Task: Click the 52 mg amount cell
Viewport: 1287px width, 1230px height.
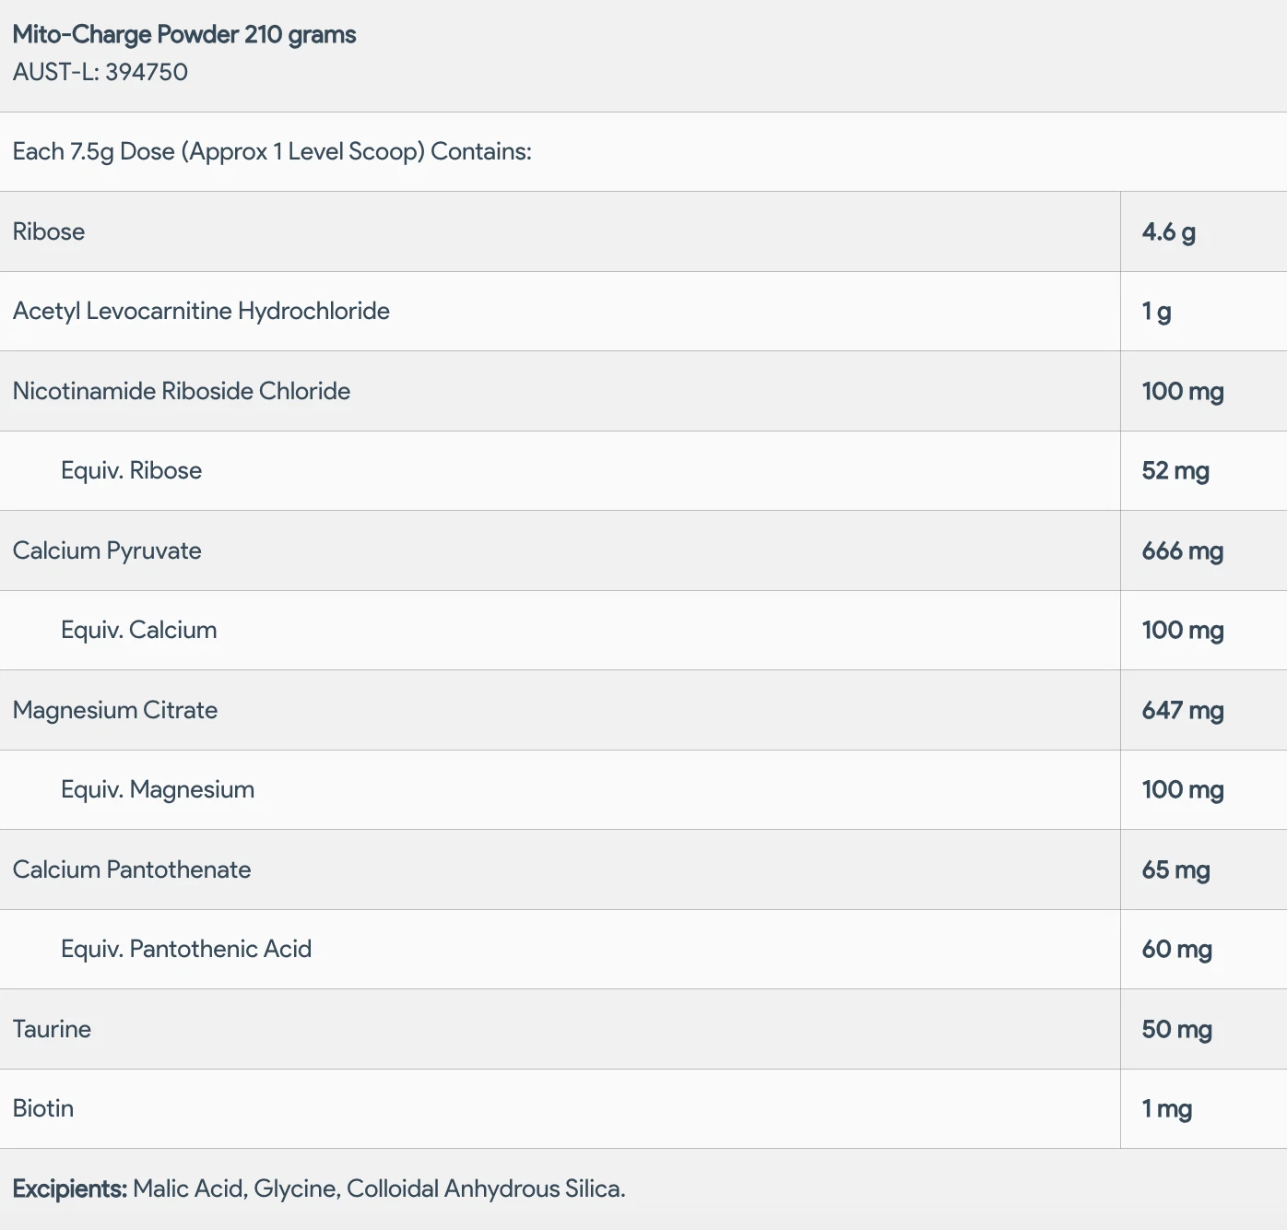Action: pos(1203,471)
